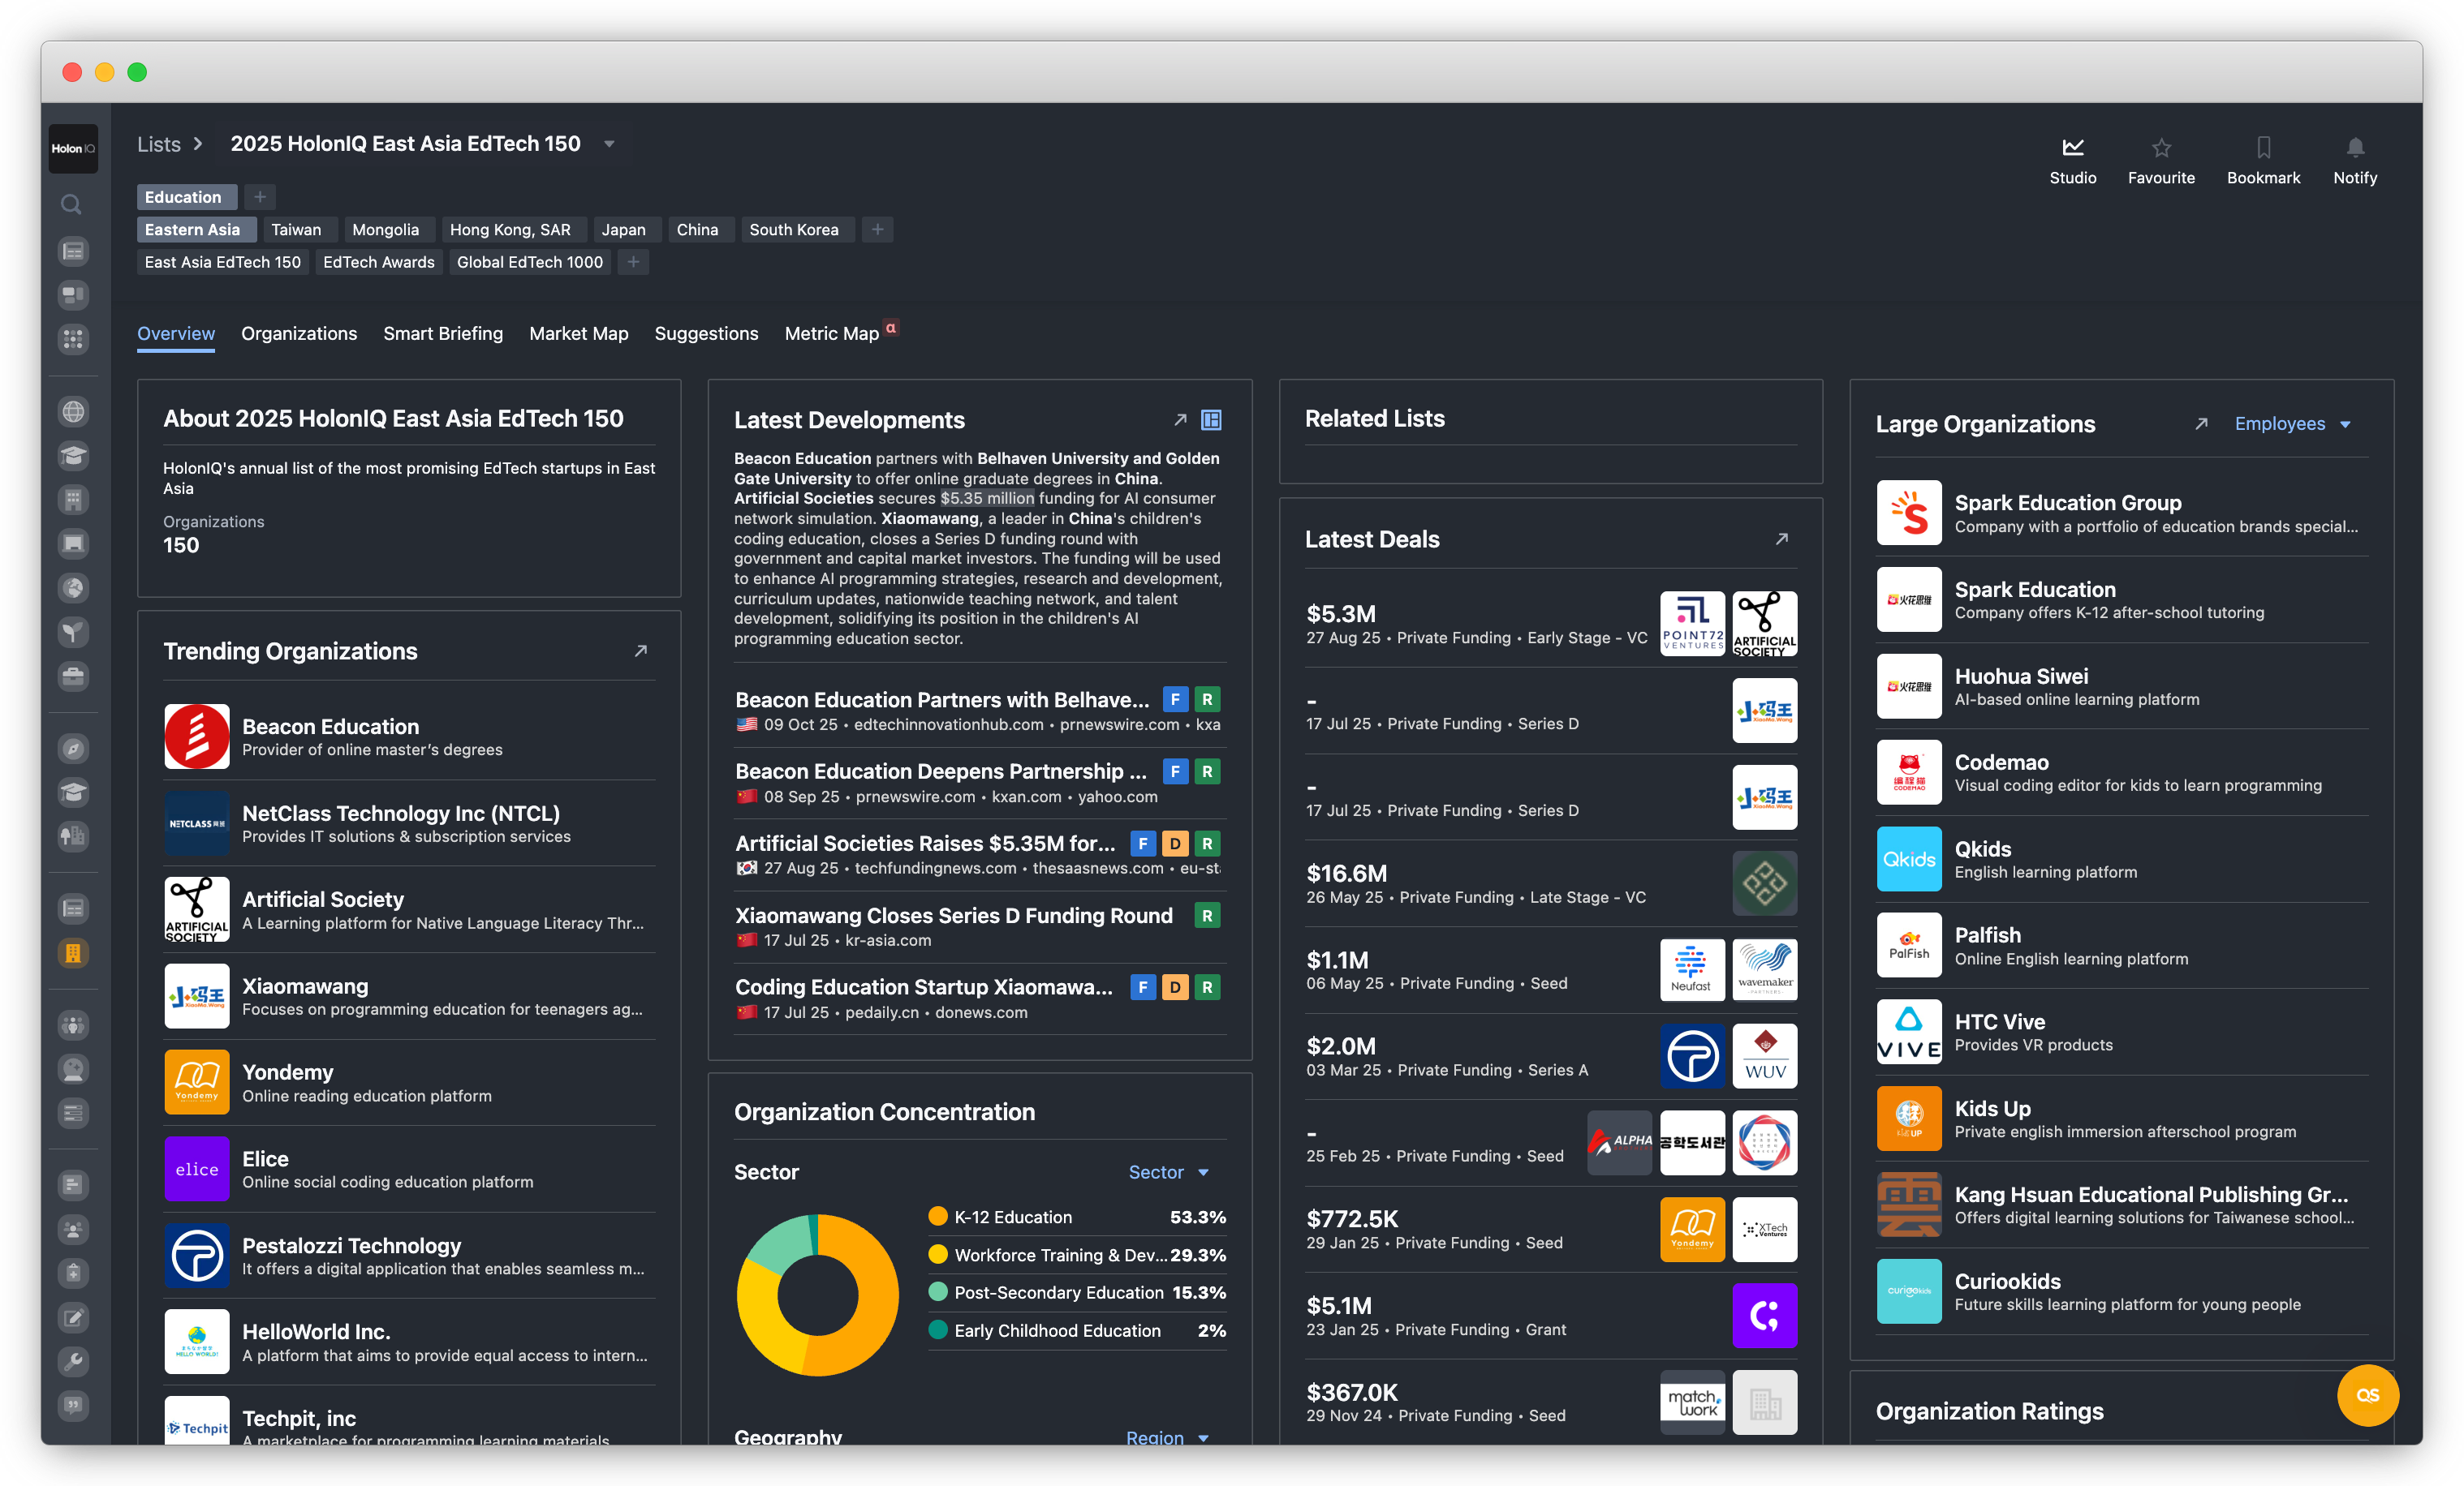Switch Latest Developments to table view
Screen dimensions: 2464x1486
pos(1211,419)
